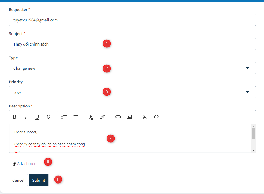Click the text "Dear support,"
The height and width of the screenshot is (194, 264).
(x=26, y=132)
